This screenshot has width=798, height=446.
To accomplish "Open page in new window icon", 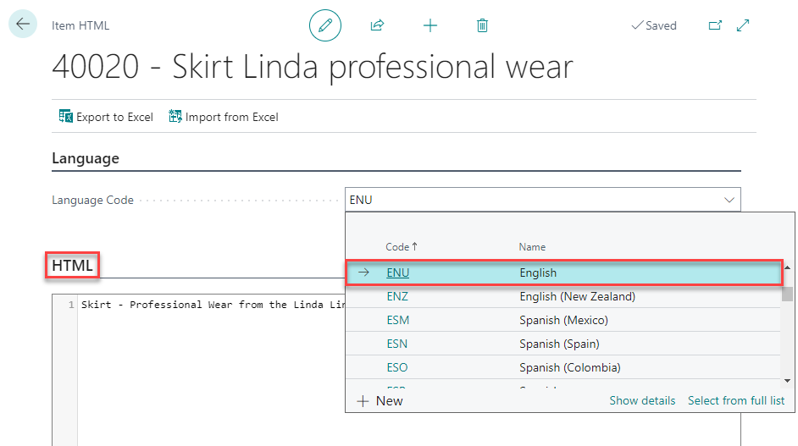I will pyautogui.click(x=715, y=25).
